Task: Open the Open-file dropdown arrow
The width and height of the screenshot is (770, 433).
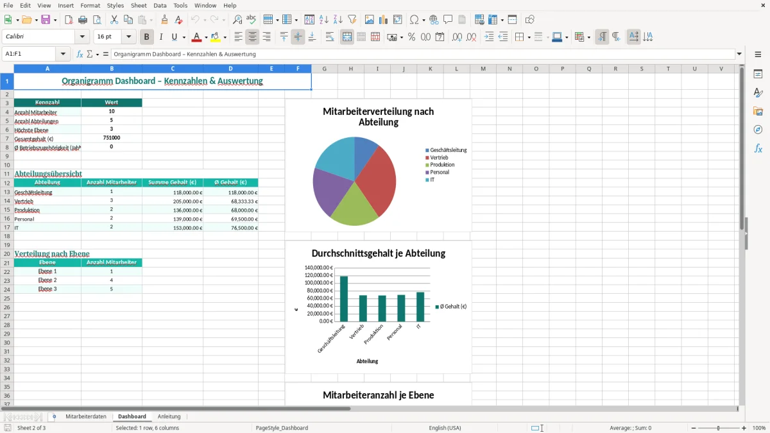Action: 36,20
